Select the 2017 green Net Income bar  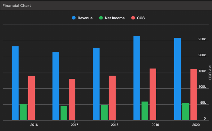click(64, 113)
